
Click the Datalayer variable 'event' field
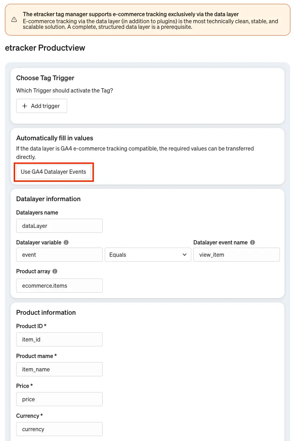coord(59,255)
